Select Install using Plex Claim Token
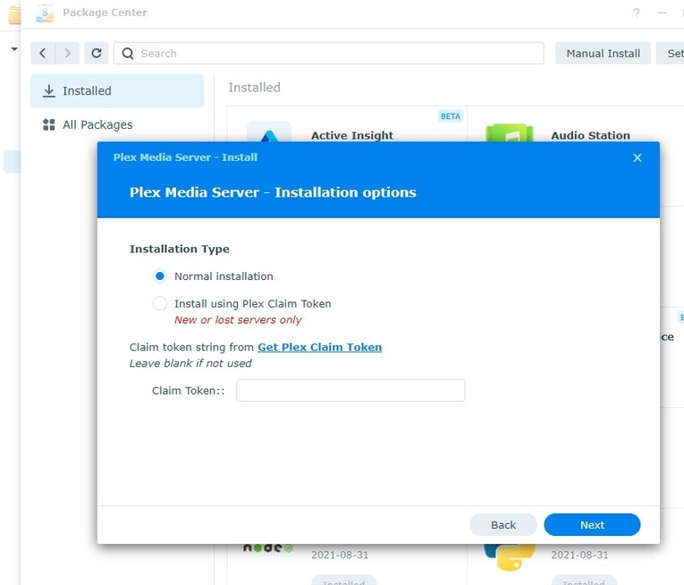The width and height of the screenshot is (684, 585). 160,303
